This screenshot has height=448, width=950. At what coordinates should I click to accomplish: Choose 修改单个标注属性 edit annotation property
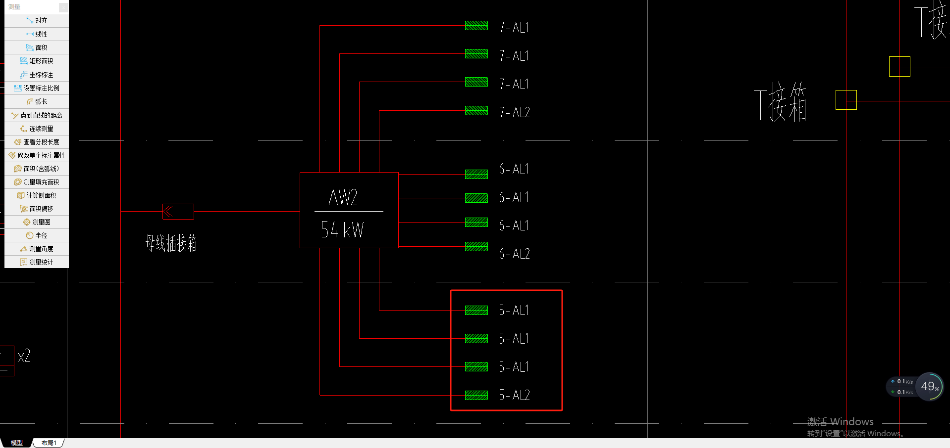(x=37, y=155)
